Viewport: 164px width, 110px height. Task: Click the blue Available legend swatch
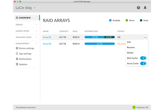pyautogui.click(x=110, y=20)
